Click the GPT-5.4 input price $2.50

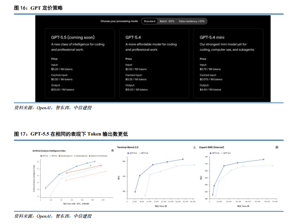click(136, 69)
